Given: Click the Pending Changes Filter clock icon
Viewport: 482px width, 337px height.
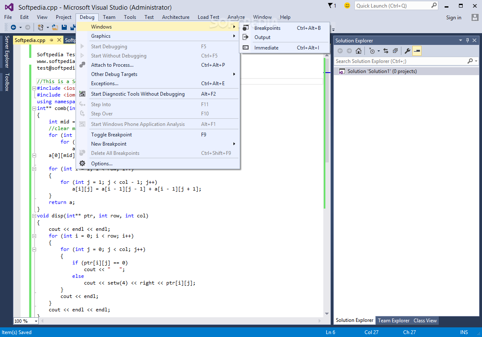Looking at the screenshot, I should [372, 51].
